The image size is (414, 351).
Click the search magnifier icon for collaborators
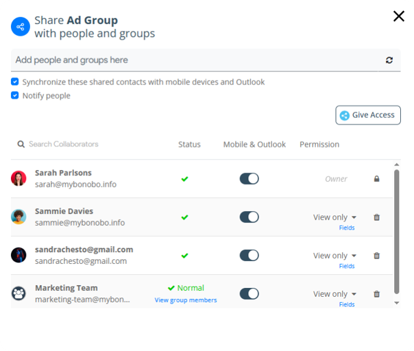21,145
